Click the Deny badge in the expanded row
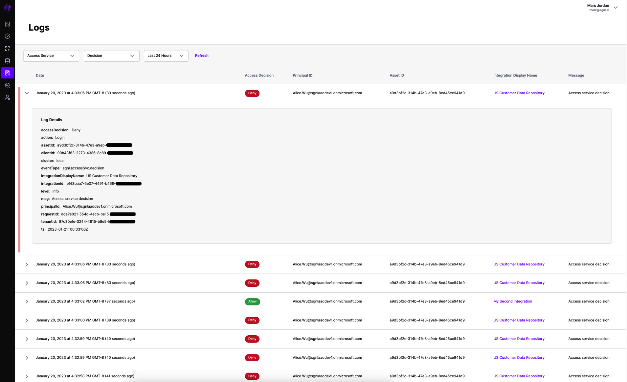This screenshot has height=382, width=627. tap(252, 93)
